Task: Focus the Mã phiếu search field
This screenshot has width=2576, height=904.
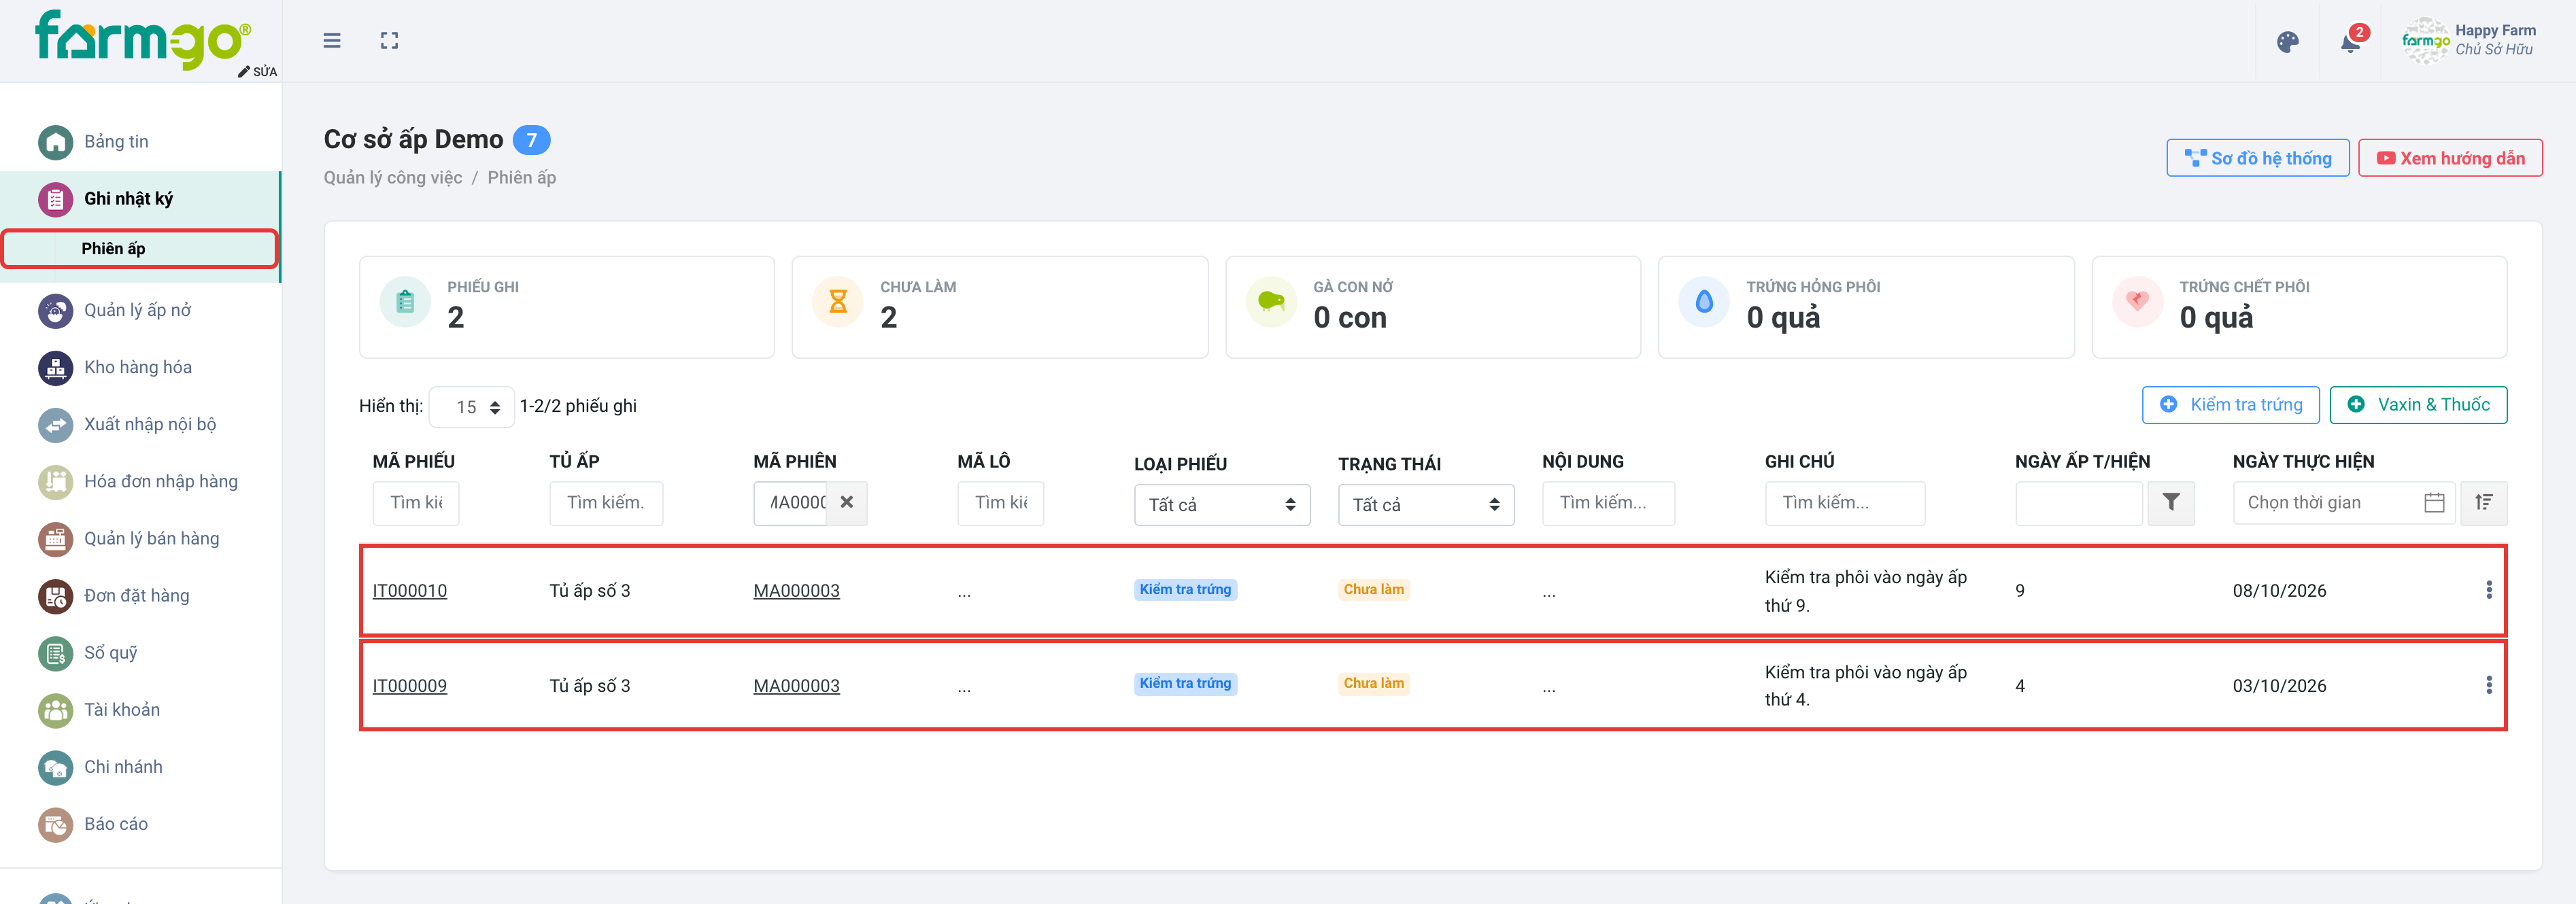Action: pyautogui.click(x=415, y=503)
